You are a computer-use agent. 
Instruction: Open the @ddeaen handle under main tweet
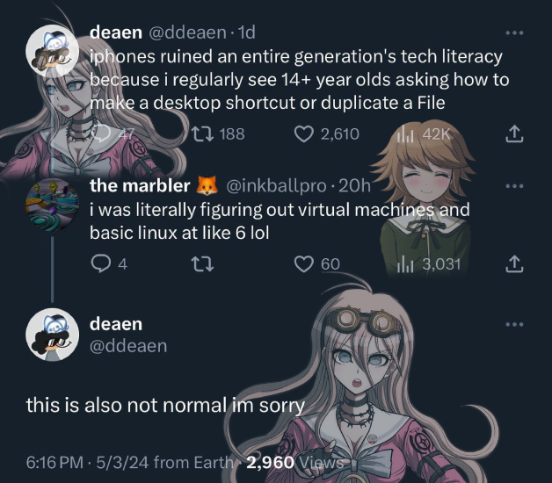tap(128, 346)
